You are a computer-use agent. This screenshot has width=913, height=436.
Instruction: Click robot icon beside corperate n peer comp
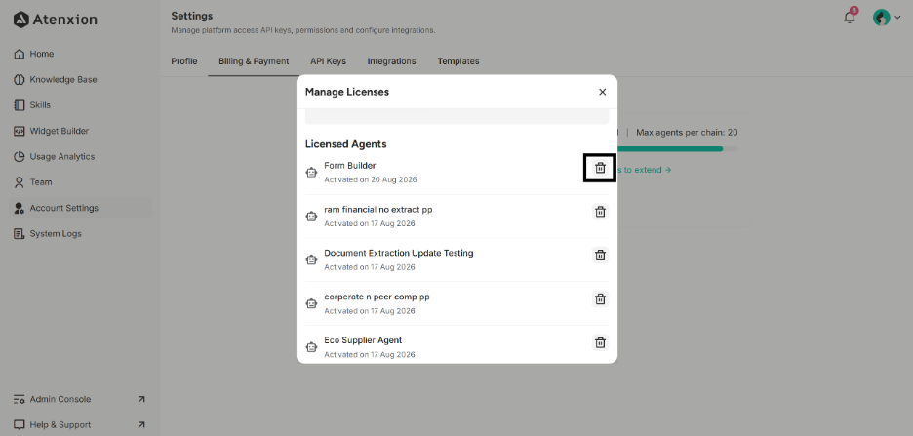[x=311, y=303]
